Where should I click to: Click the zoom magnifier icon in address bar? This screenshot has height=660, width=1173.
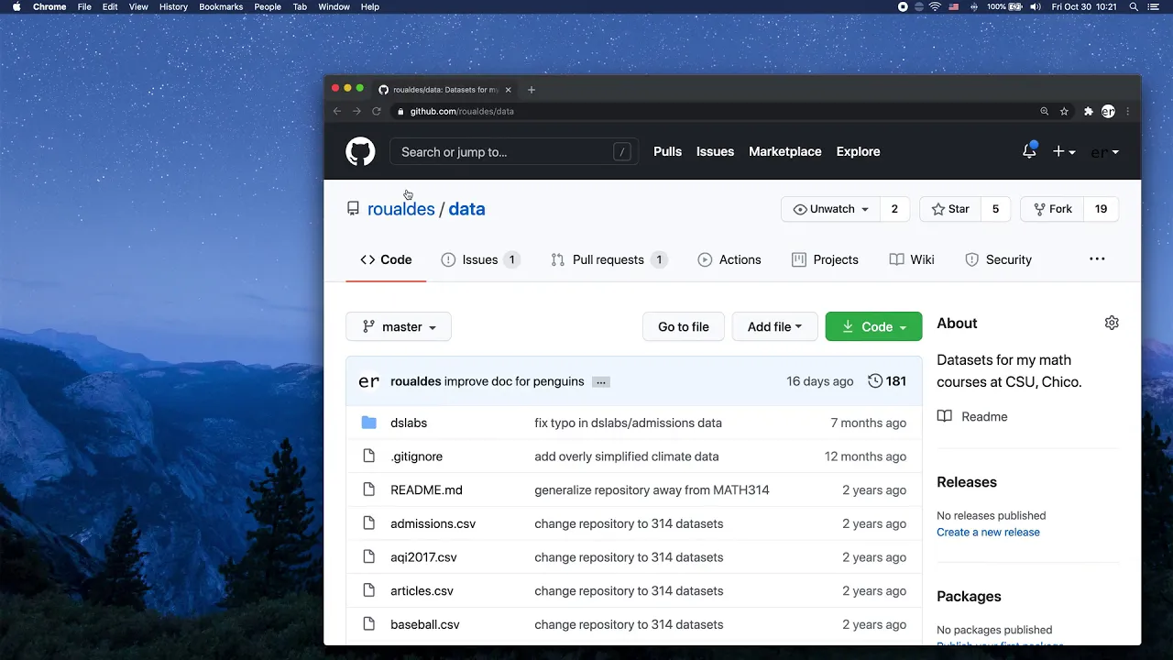point(1044,111)
